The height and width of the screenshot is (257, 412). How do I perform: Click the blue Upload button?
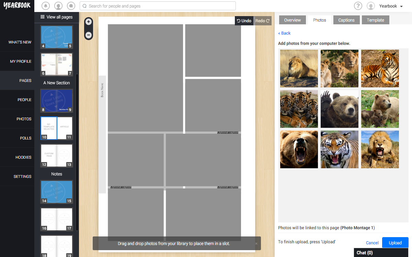coord(395,243)
